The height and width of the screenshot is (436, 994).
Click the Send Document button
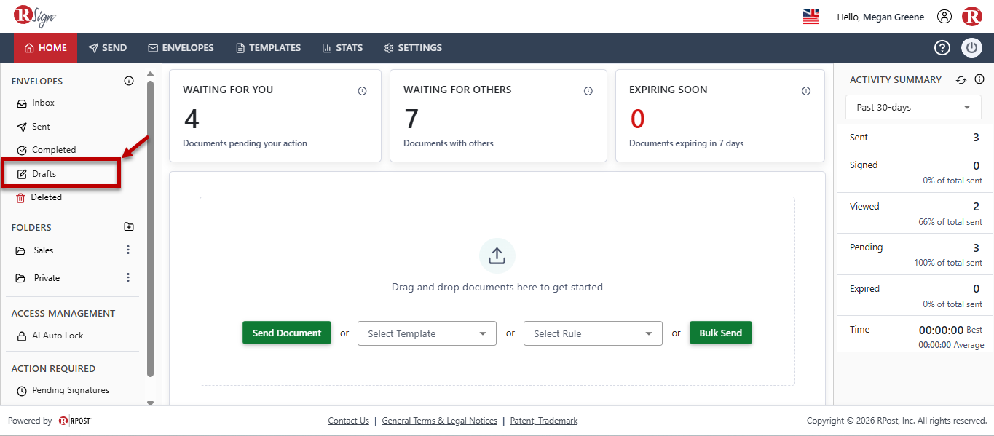[x=287, y=333]
